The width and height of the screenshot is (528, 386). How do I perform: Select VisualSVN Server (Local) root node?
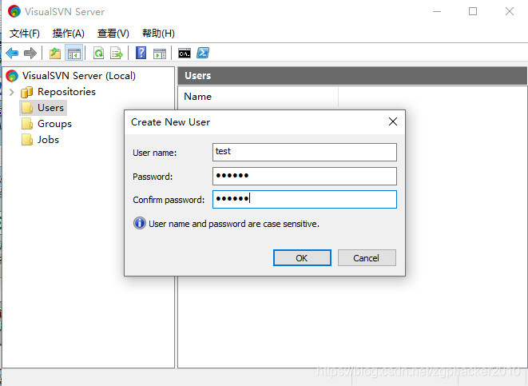[x=79, y=76]
